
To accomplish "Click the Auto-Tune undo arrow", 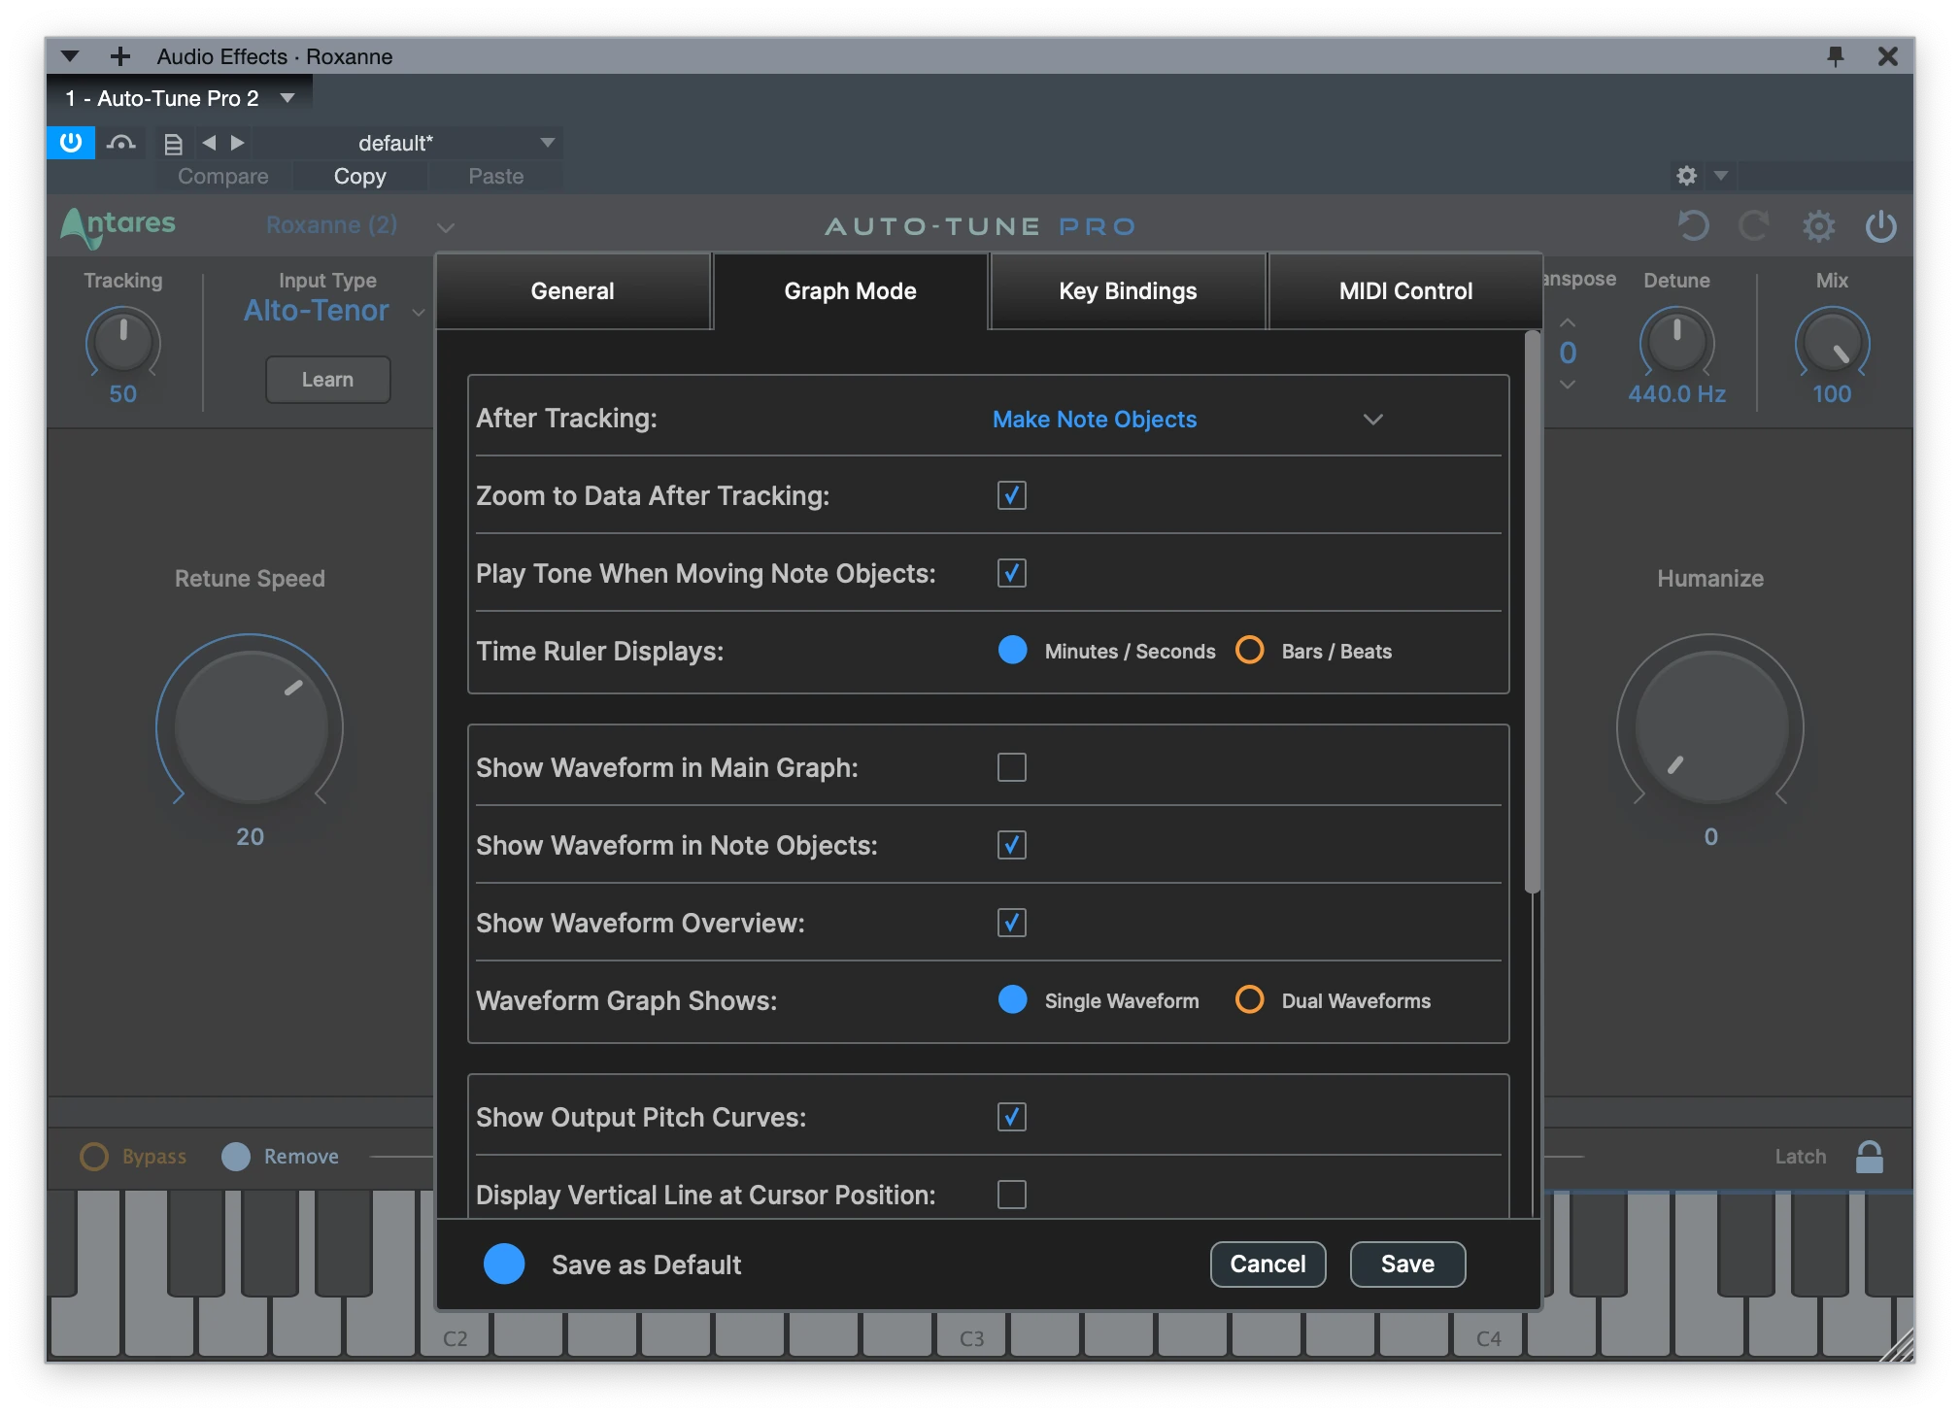I will (x=1693, y=226).
